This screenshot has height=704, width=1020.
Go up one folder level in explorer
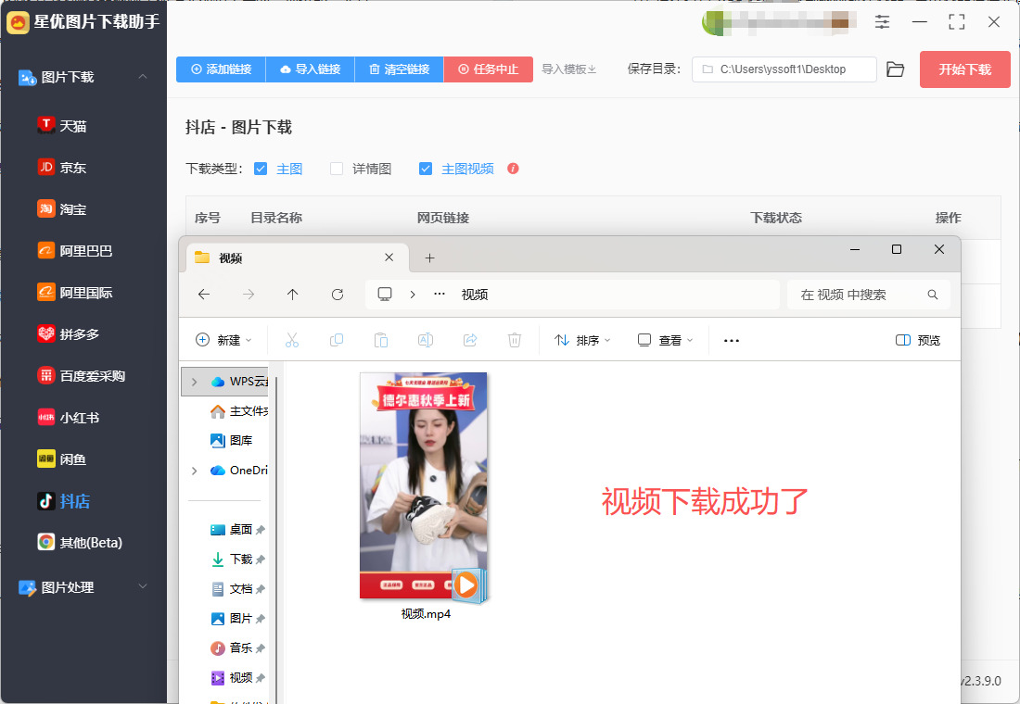click(293, 295)
